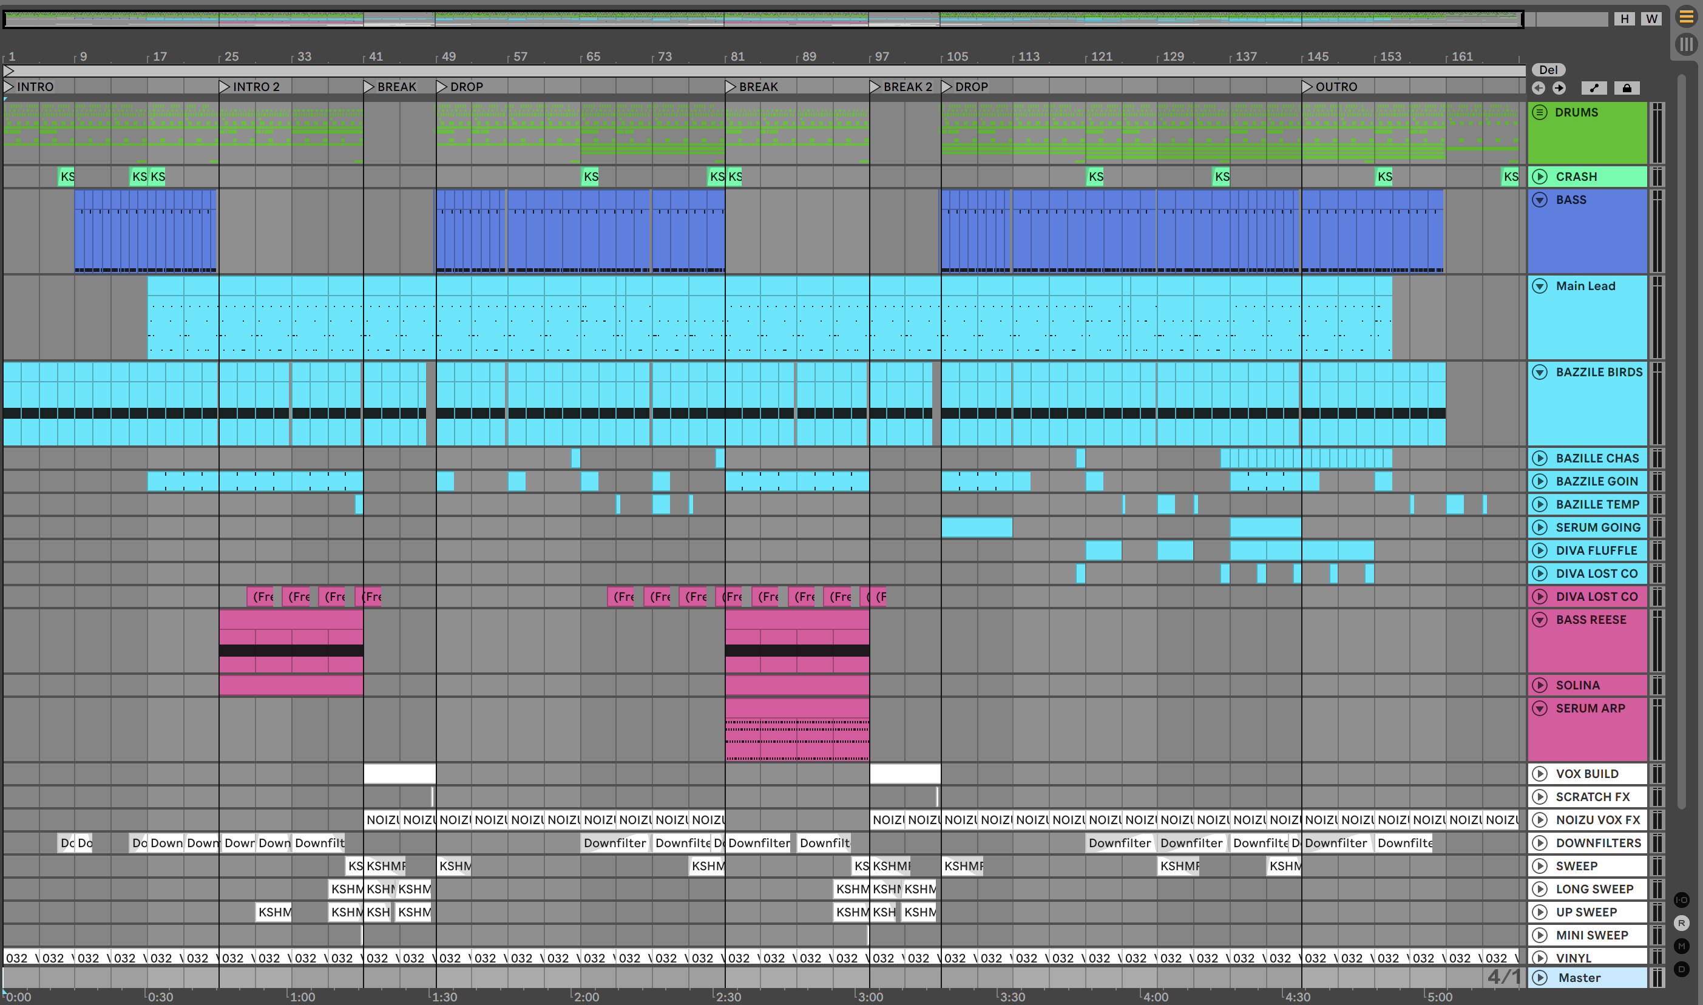This screenshot has height=1005, width=1703.
Task: Go to next locator arrow
Action: pyautogui.click(x=1559, y=88)
